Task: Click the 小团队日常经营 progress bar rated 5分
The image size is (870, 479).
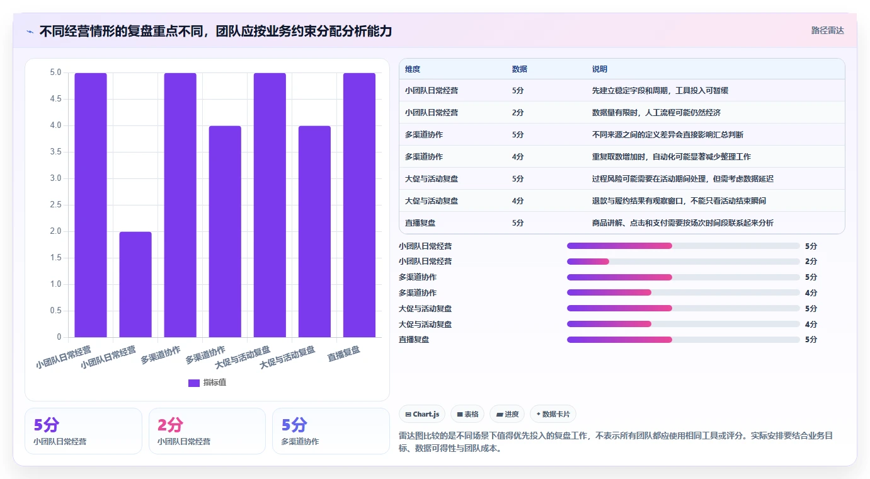Action: point(684,246)
